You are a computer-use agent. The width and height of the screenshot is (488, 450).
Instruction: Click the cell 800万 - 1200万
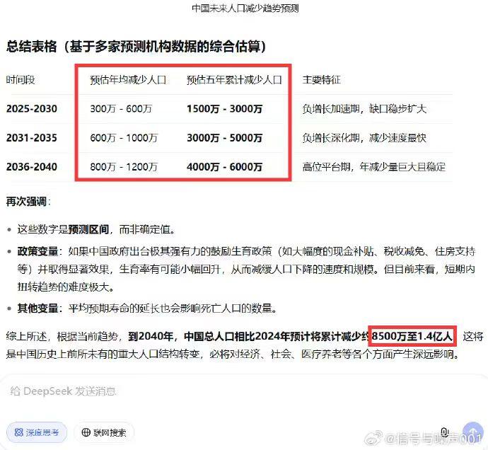(x=124, y=166)
